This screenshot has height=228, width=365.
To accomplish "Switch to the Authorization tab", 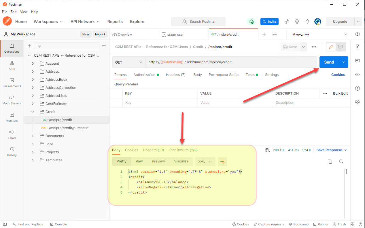I will coord(146,75).
